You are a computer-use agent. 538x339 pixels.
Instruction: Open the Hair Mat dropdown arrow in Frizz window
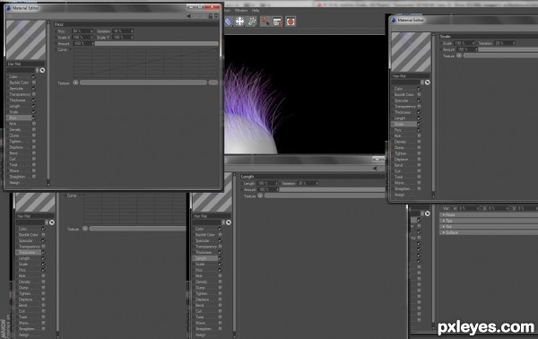coord(37,70)
